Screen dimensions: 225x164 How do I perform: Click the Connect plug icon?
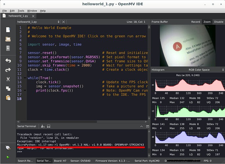click(8, 148)
